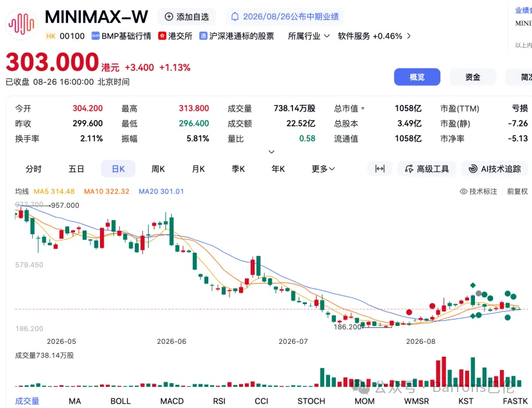Add stock via 添加自选 button
This screenshot has width=532, height=408.
(187, 17)
